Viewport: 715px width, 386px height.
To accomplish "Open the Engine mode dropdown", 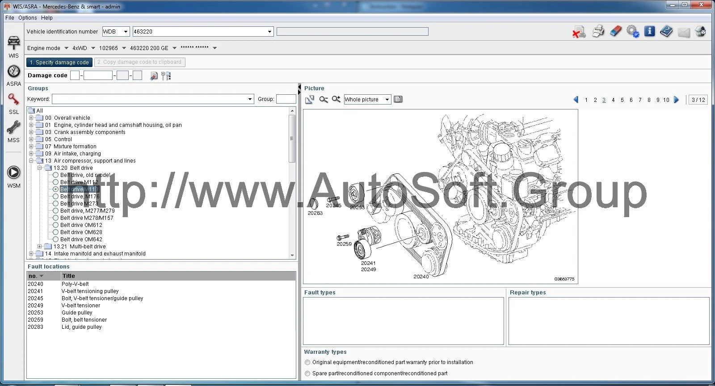I will (x=47, y=48).
